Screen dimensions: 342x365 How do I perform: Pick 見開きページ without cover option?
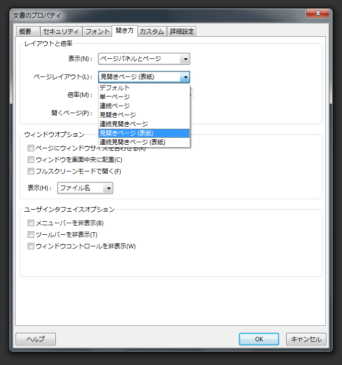(144, 115)
